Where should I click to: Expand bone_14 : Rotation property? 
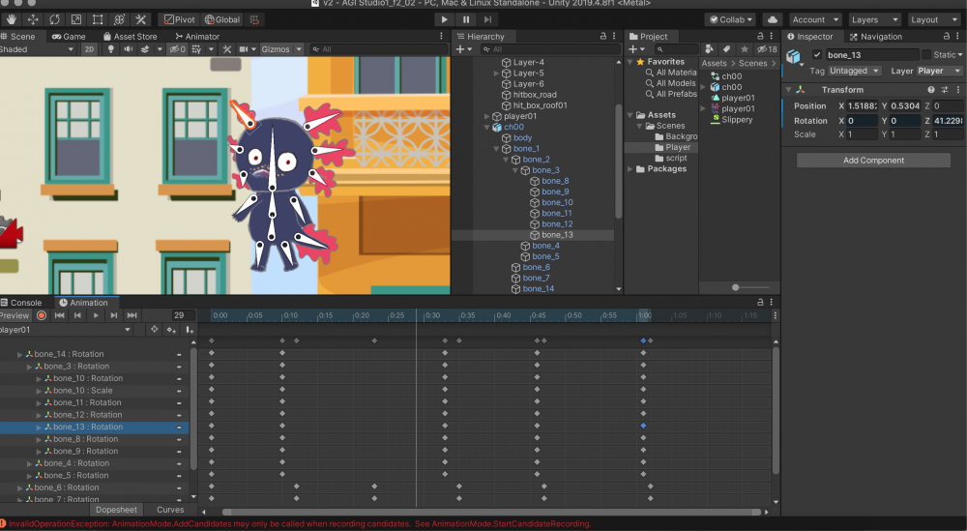[19, 355]
